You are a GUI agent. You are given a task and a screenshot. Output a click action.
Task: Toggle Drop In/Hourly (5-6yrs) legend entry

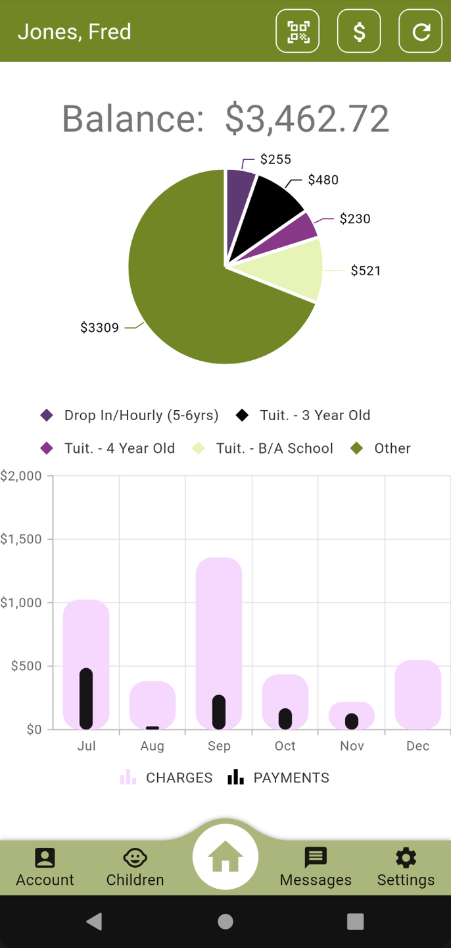coord(129,415)
